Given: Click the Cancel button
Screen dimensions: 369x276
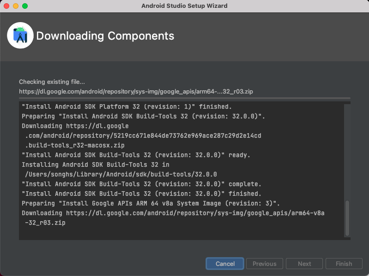Looking at the screenshot, I should tap(225, 264).
